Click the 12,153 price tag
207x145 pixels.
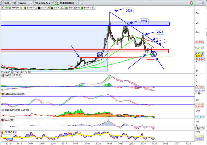[199, 48]
